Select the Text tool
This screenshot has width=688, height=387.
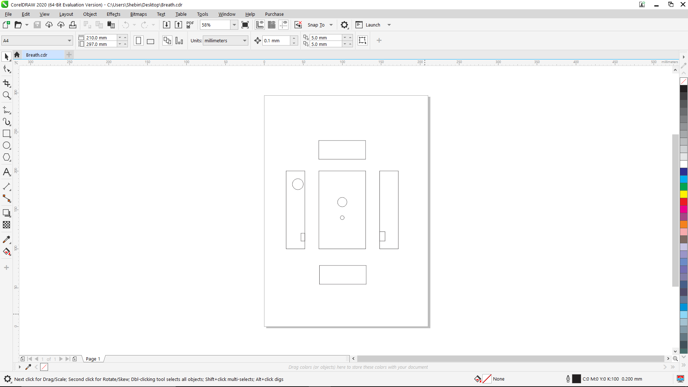(6, 172)
